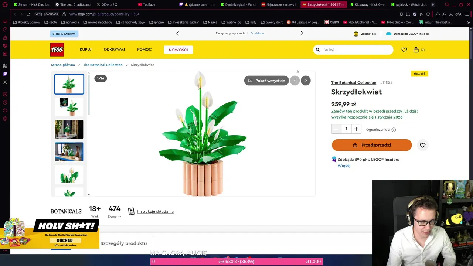Switch to Kickaway - Kick Giveaway tab
473x266 pixels.
click(367, 4)
